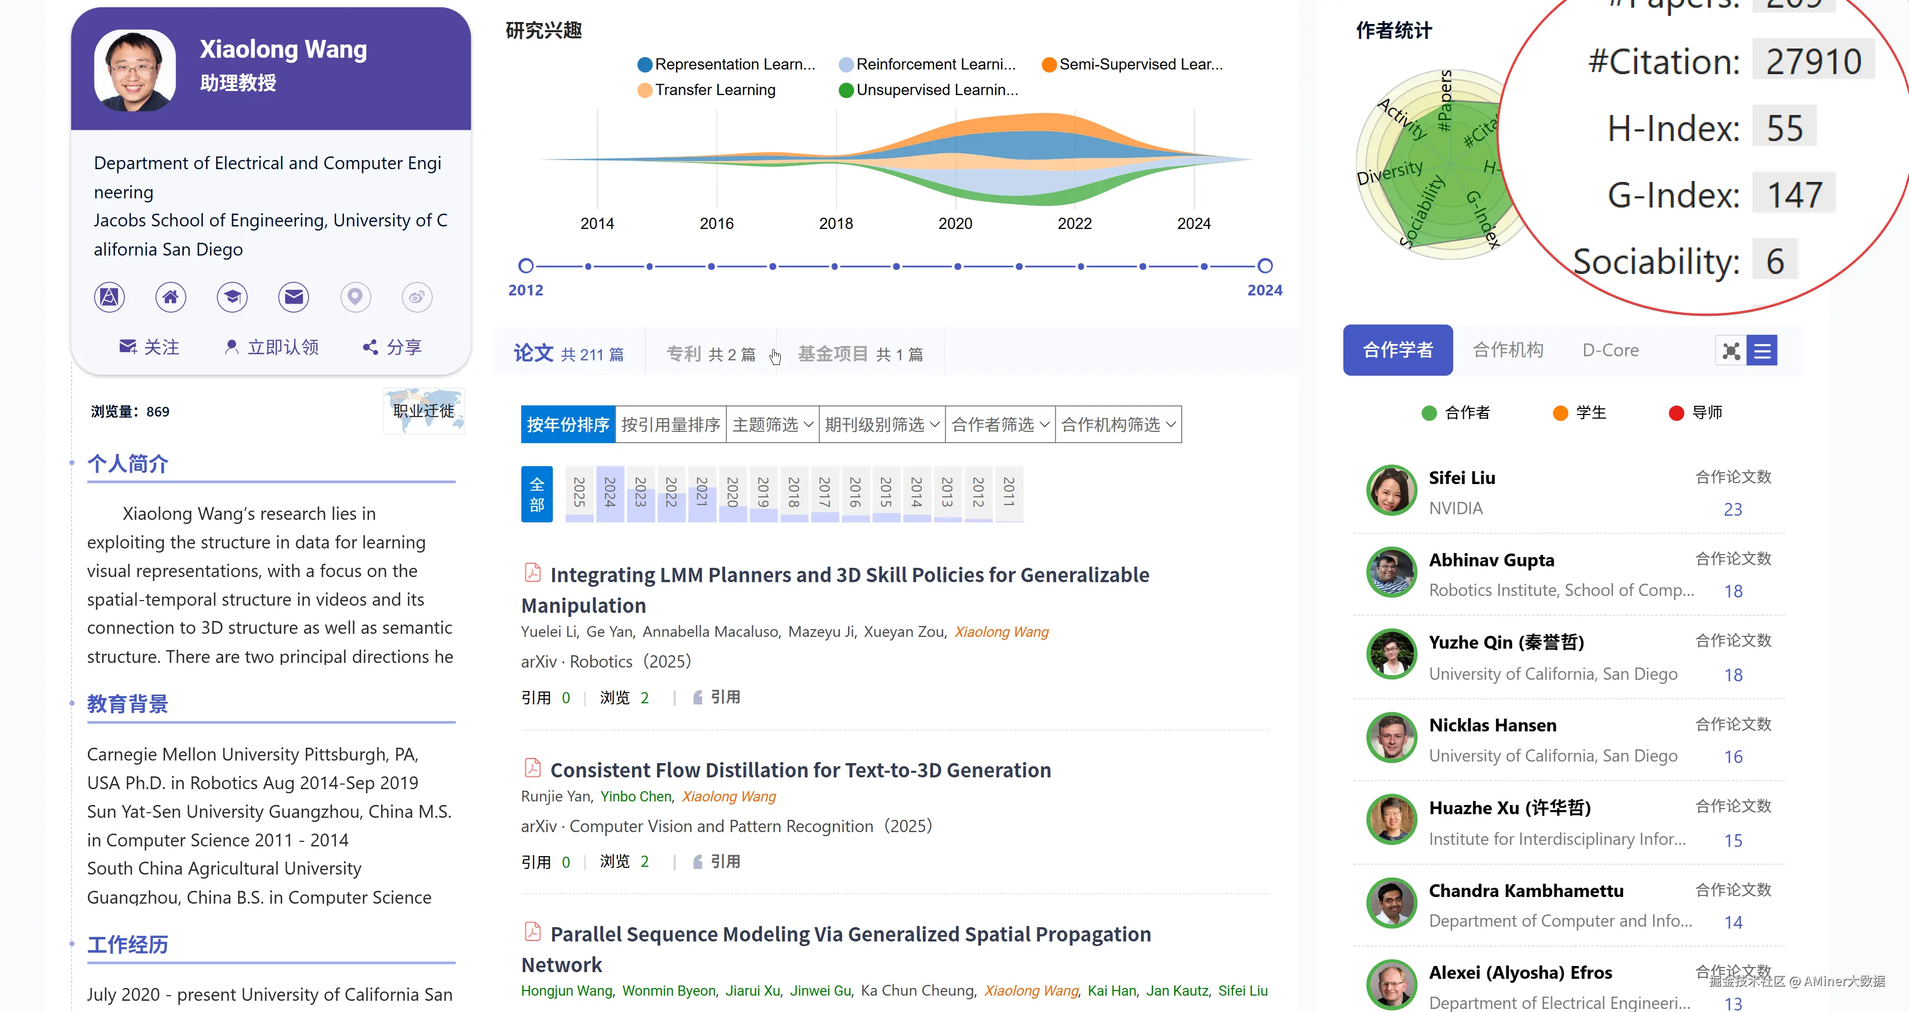Image resolution: width=1909 pixels, height=1012 pixels.
Task: Open the homepage house icon
Action: click(x=171, y=297)
